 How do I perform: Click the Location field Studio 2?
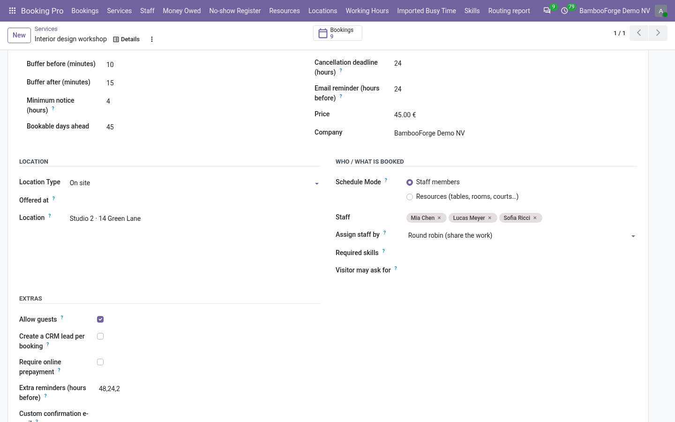(195, 219)
